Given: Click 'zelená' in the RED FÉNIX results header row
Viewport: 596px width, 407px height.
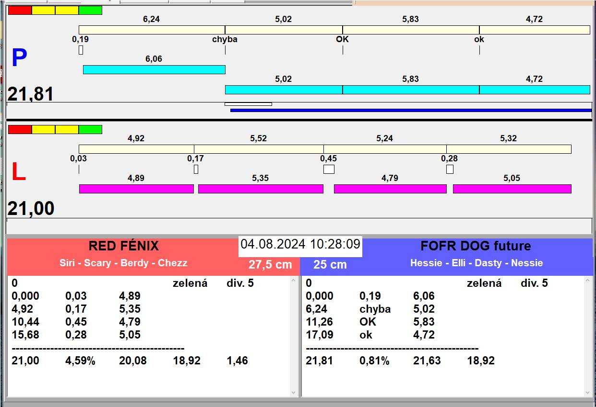Looking at the screenshot, I should pyautogui.click(x=190, y=283).
